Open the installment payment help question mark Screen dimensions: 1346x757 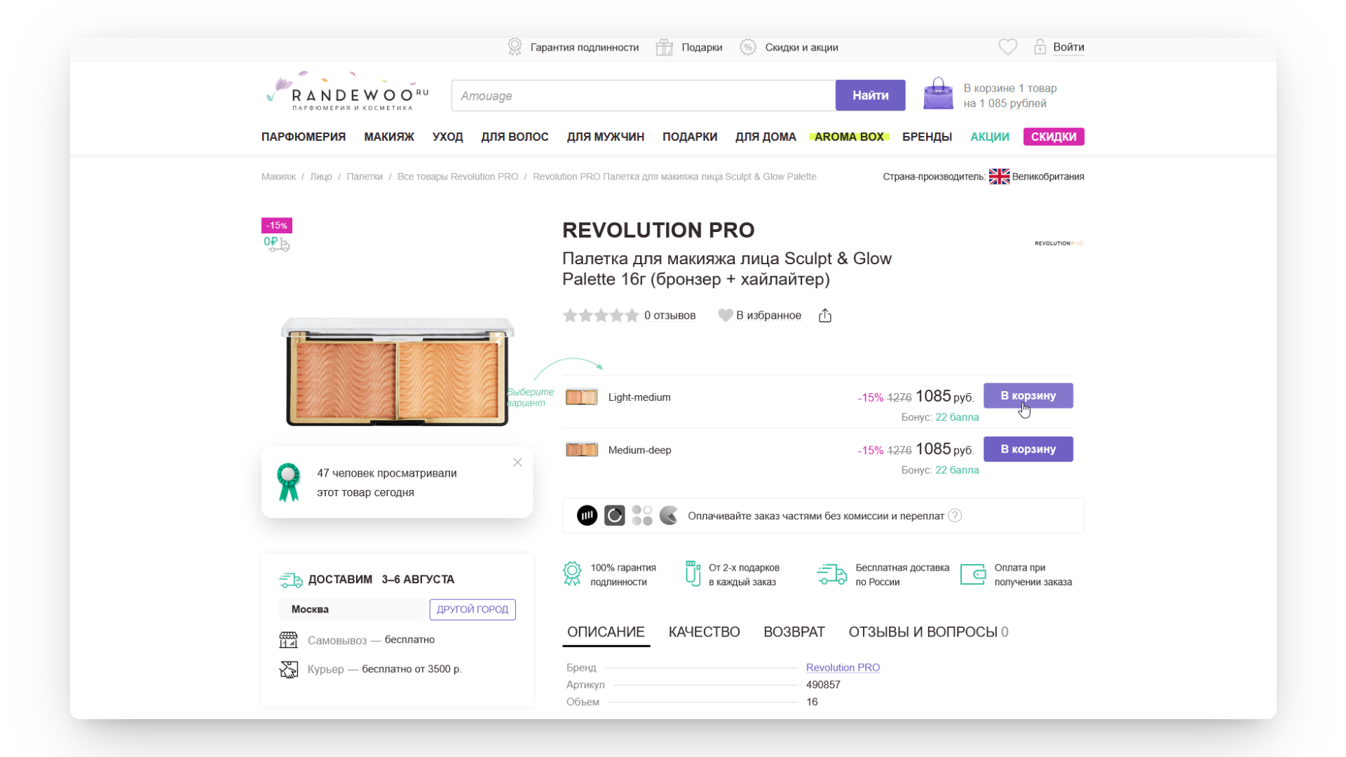point(955,516)
